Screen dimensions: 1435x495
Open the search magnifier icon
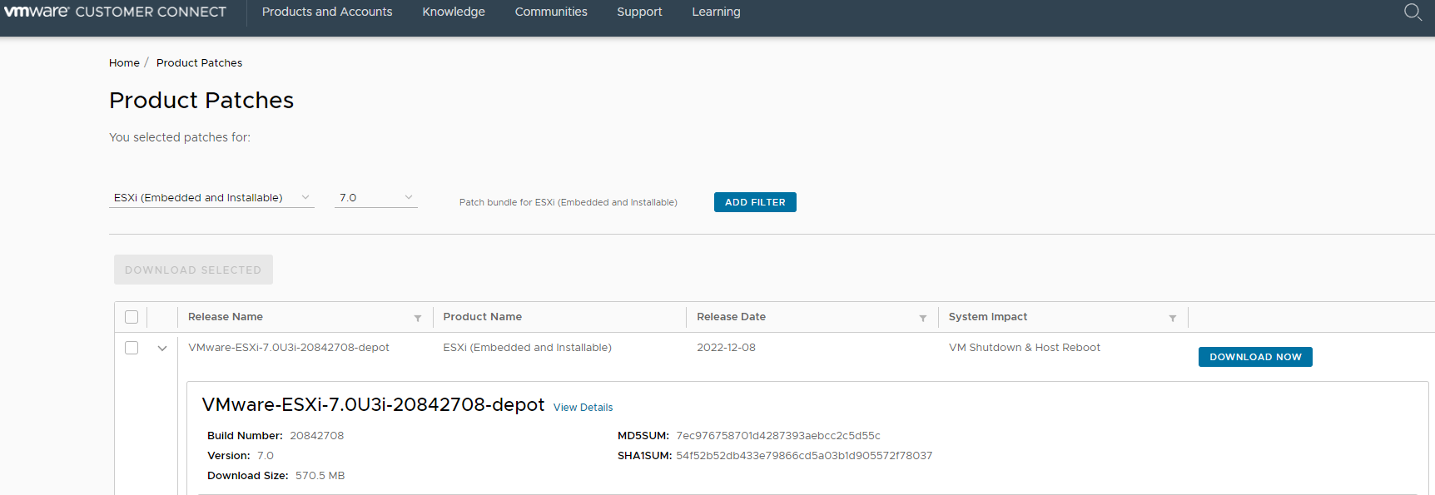point(1413,12)
